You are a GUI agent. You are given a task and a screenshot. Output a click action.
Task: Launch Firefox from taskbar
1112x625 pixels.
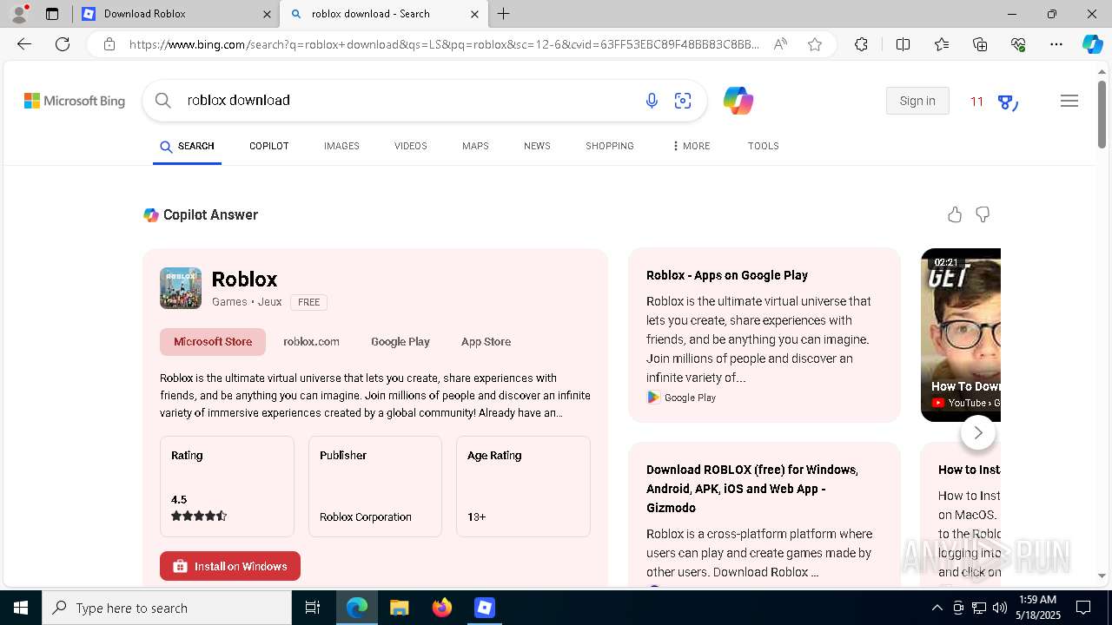442,608
